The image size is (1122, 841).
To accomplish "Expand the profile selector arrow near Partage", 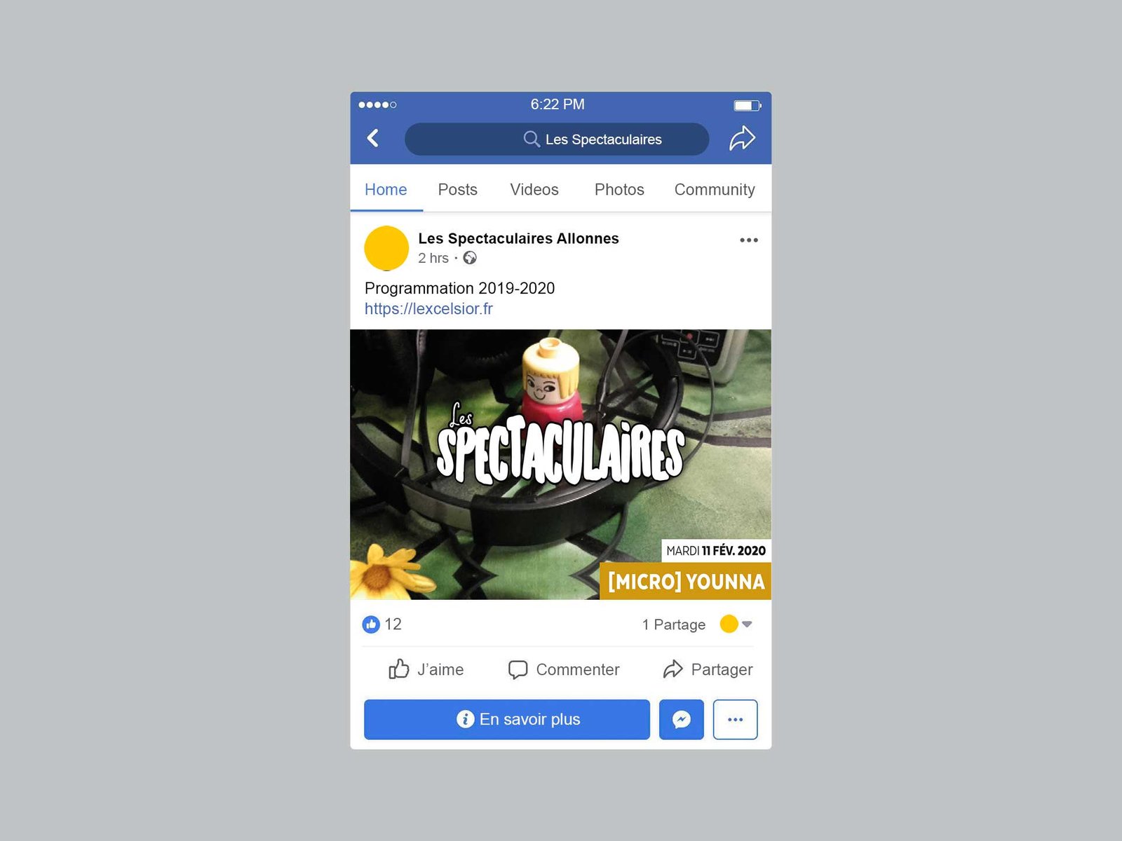I will (747, 624).
